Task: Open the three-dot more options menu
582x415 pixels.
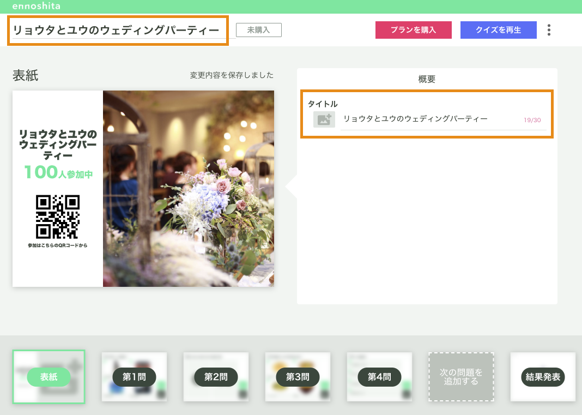Action: click(x=549, y=30)
